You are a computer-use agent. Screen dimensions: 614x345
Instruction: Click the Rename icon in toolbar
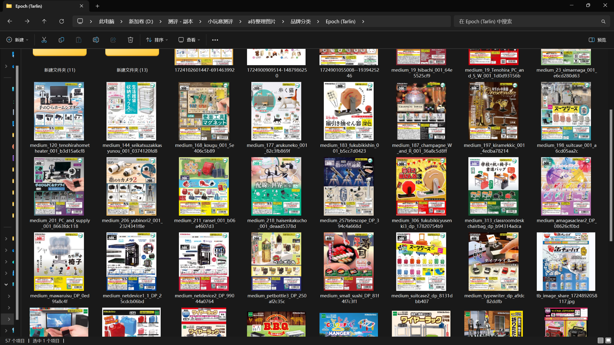tap(96, 40)
